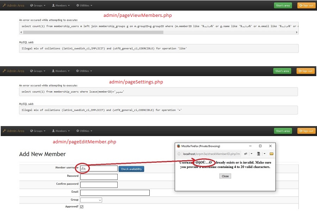Click the Admin Area link on the pageViewMembers navbar
The width and height of the screenshot is (317, 212).
13,5
